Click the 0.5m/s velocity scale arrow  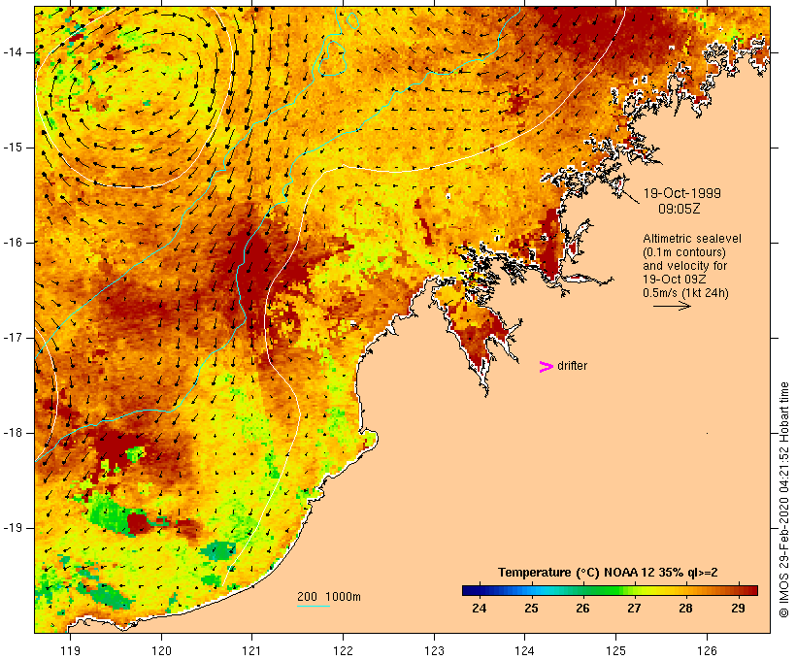pos(672,306)
